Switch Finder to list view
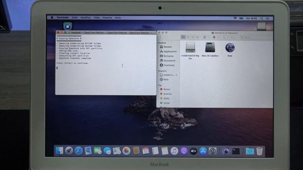The width and height of the screenshot is (303, 170). pos(188,37)
